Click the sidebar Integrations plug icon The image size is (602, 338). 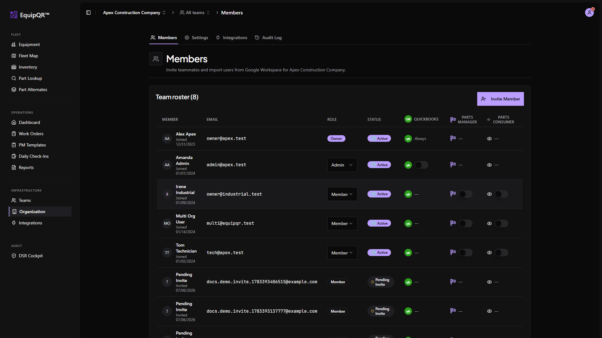tap(14, 223)
